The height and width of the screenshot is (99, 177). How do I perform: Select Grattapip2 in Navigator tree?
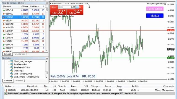coord(19,71)
